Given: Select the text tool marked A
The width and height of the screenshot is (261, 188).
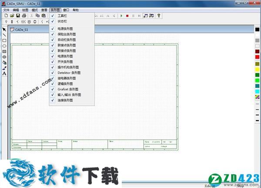Looking at the screenshot, I should coord(4,74).
